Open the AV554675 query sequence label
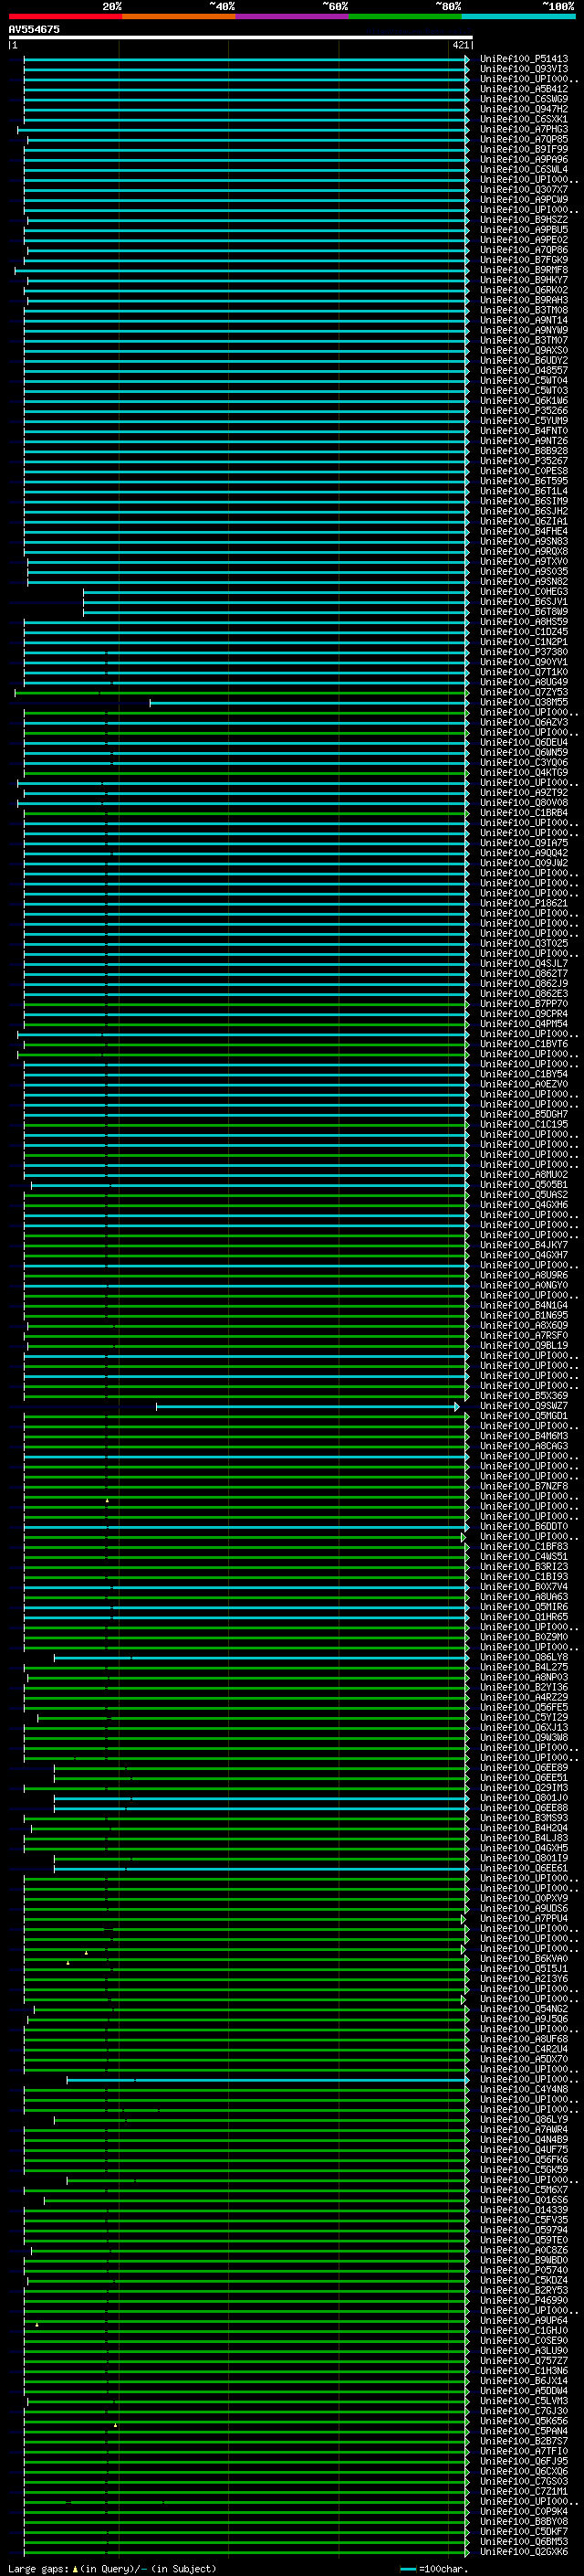Screen dimensions: 584x2576 [34, 29]
